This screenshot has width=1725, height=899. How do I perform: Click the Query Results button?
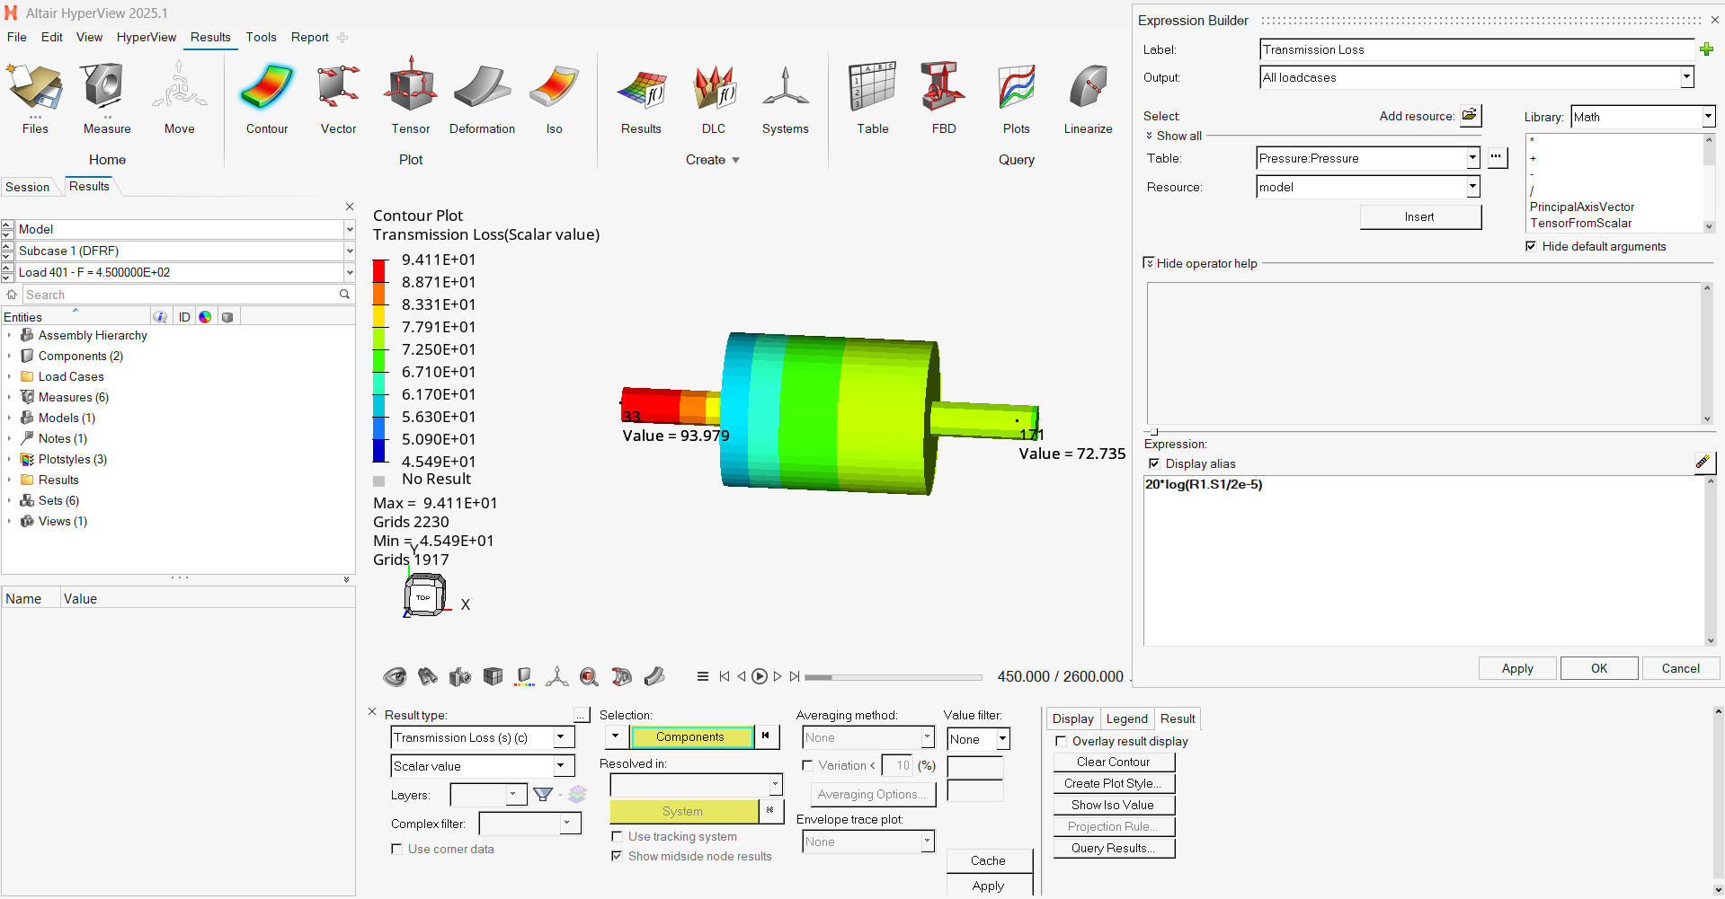pyautogui.click(x=1114, y=848)
